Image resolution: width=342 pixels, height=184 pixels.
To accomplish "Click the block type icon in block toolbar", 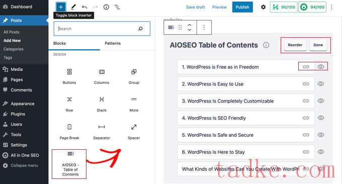I will (171, 27).
